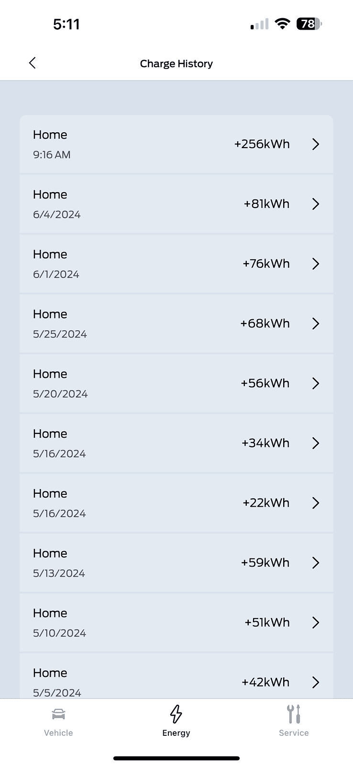The width and height of the screenshot is (353, 767).
Task: Expand the +76kWh entry chevron
Action: pos(316,264)
